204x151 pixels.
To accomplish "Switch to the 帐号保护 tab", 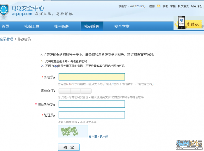I will tap(62, 26).
